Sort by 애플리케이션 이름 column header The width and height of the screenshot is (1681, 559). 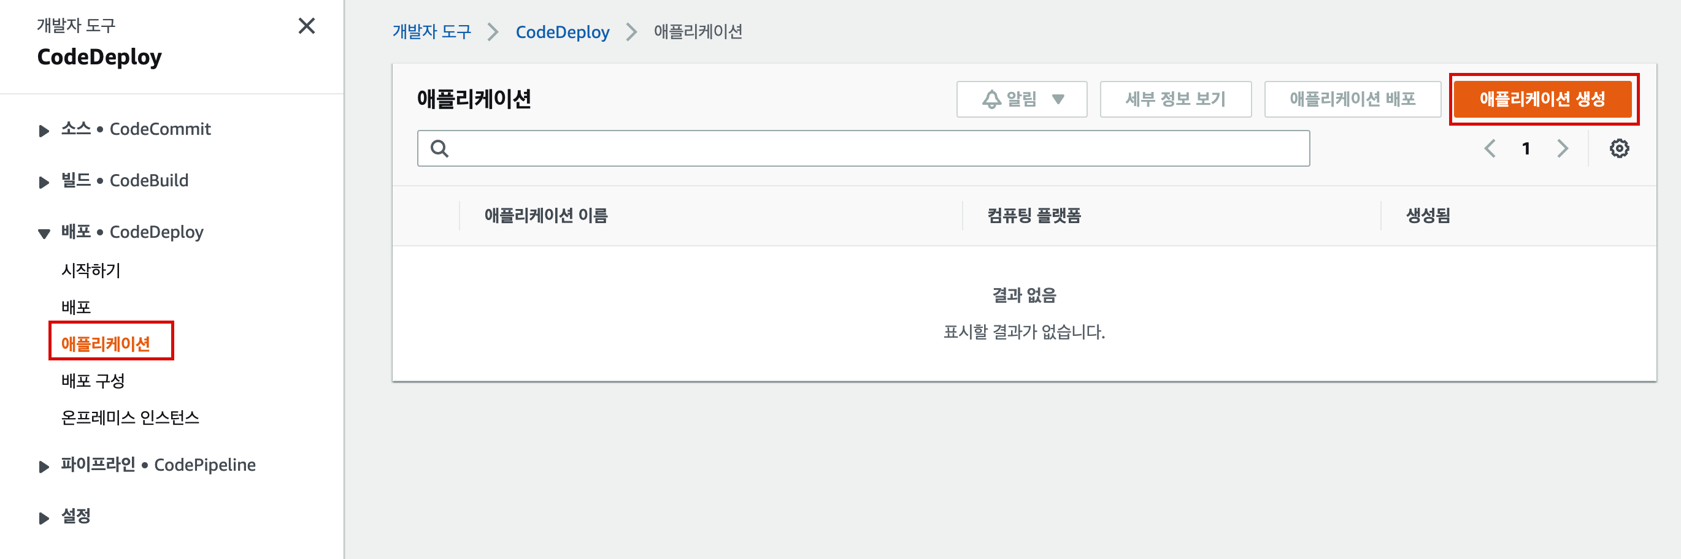tap(545, 216)
